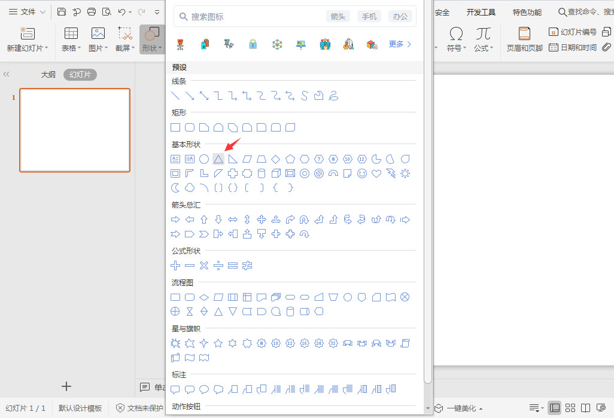Image resolution: width=614 pixels, height=418 pixels.
Task: Switch to the 大纲 outline tab
Action: point(48,74)
